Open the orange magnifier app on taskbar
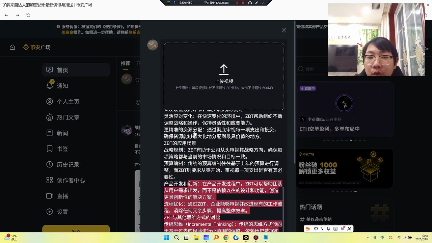Screen dimensions: 432x243 [x=216, y=238]
